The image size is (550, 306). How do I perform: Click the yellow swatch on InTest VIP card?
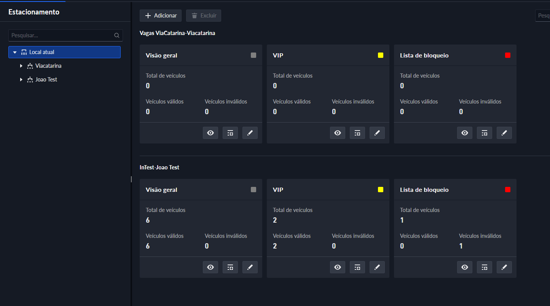[380, 190]
